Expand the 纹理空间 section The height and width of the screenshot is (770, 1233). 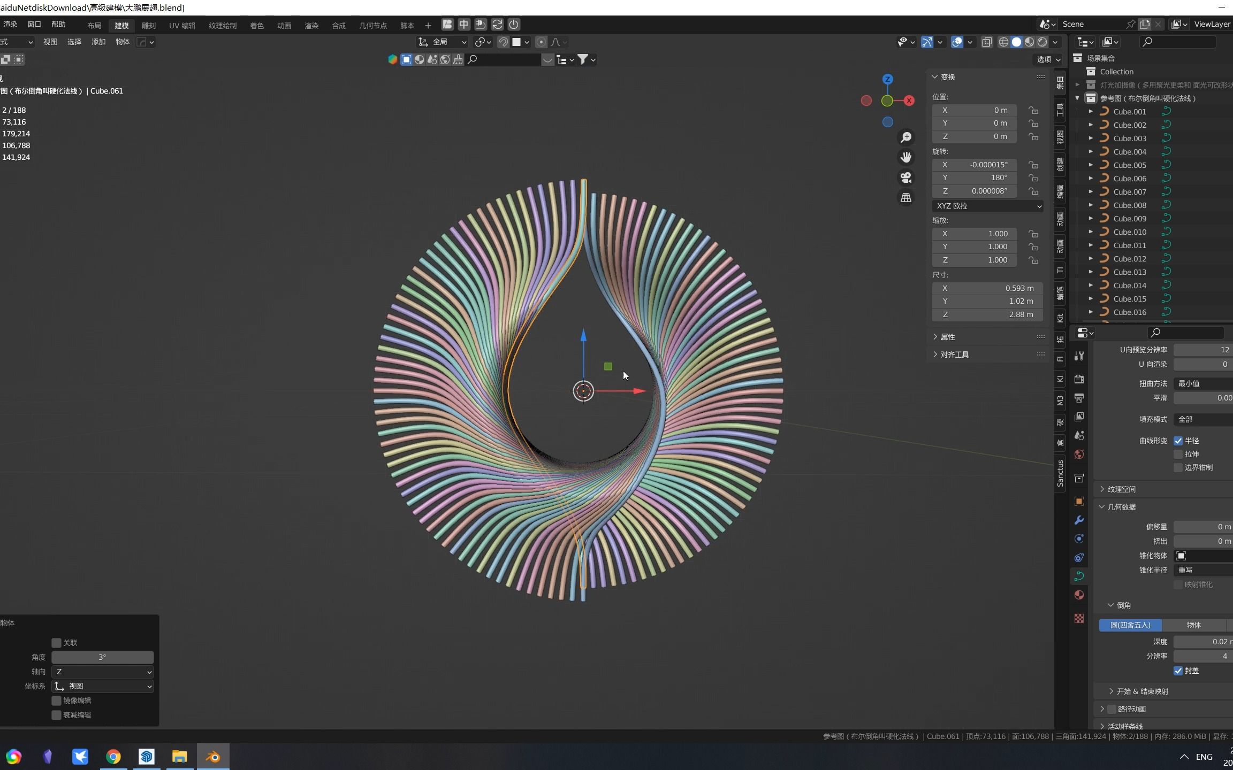1117,489
